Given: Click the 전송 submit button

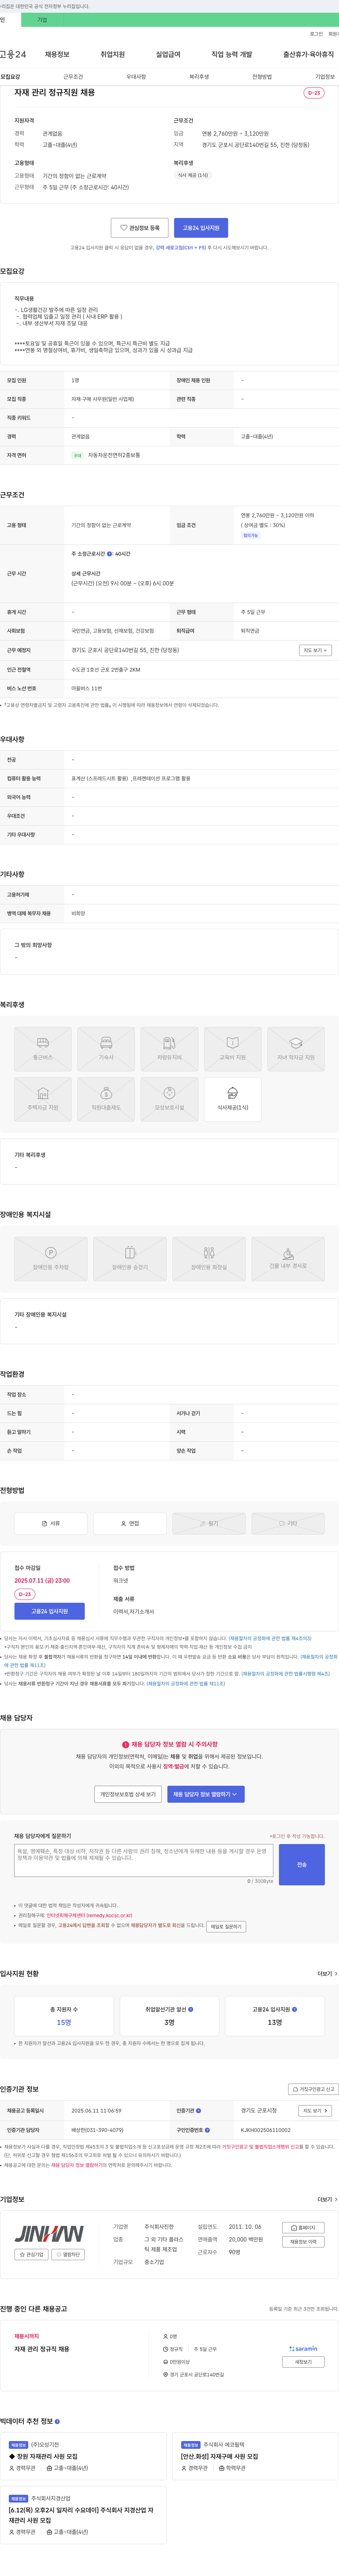Looking at the screenshot, I should tap(302, 1865).
